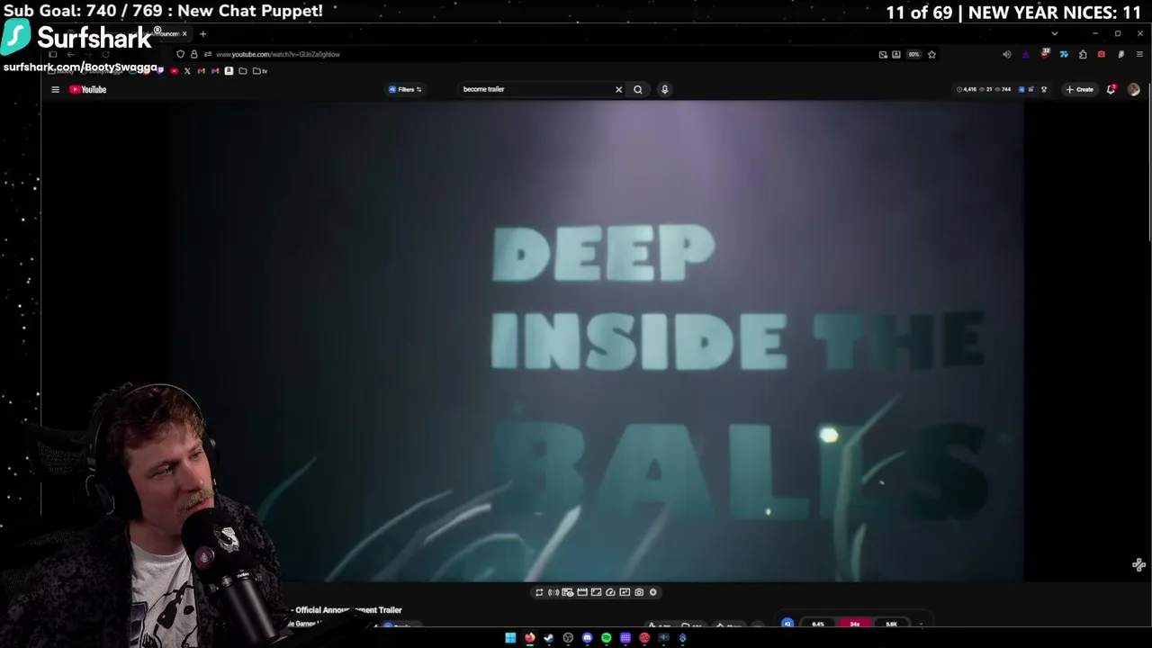Open the red badge extension icon
1152x648 pixels.
tap(1045, 54)
